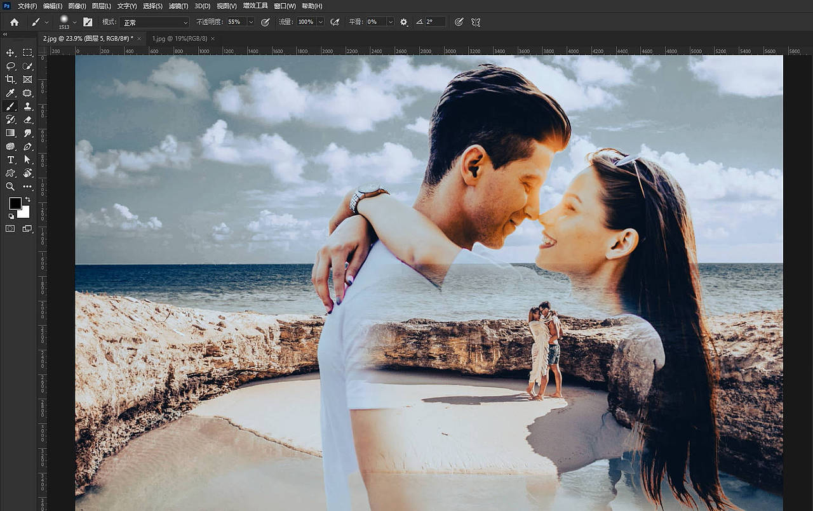The height and width of the screenshot is (511, 813).
Task: Activate the Eraser tool
Action: click(27, 120)
